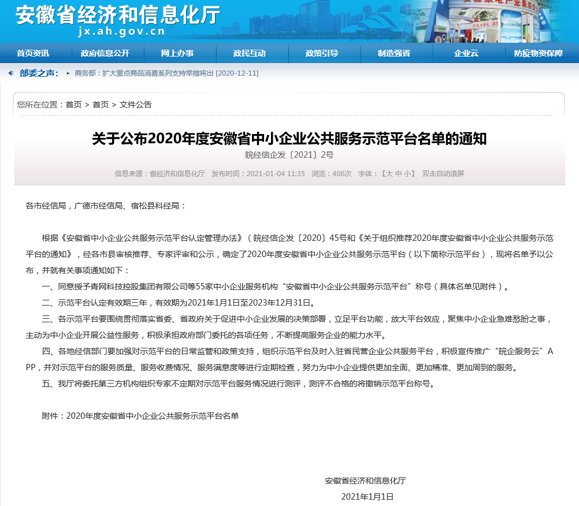
Task: Go to 网上办事 in the navigation bar
Action: tap(177, 53)
